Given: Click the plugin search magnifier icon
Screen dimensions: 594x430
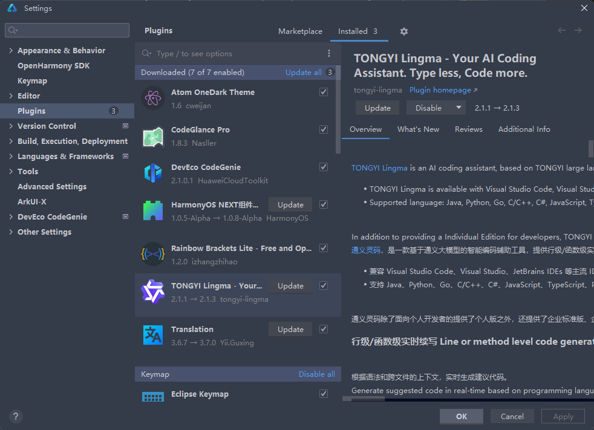Looking at the screenshot, I should (x=146, y=53).
